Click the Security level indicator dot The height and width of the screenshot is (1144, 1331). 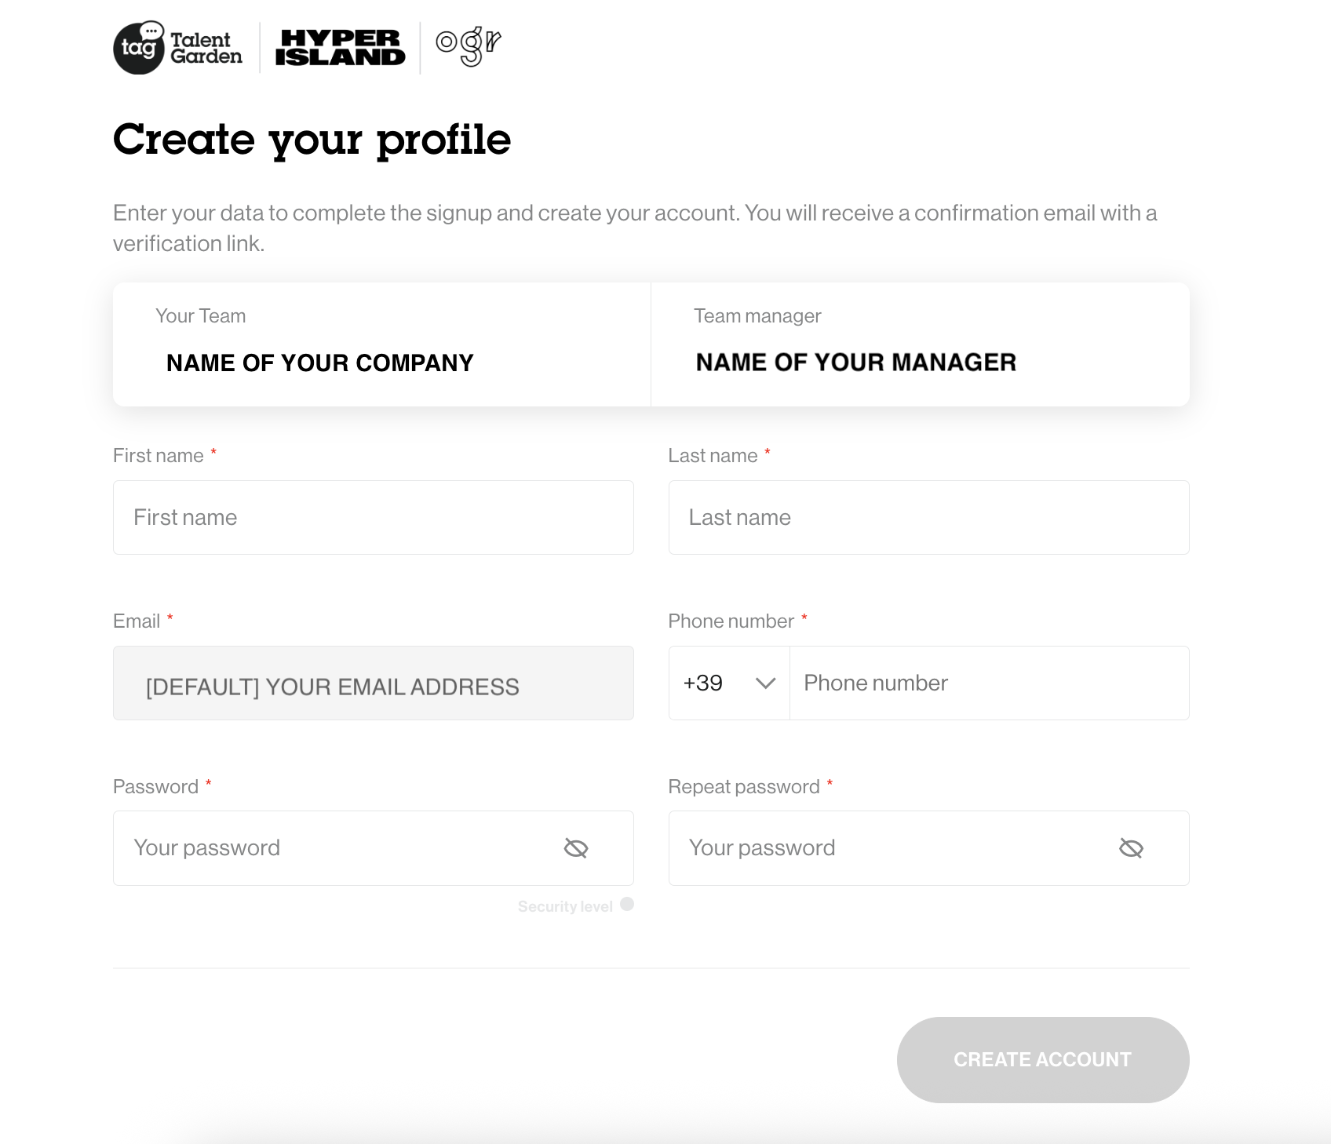(x=627, y=904)
